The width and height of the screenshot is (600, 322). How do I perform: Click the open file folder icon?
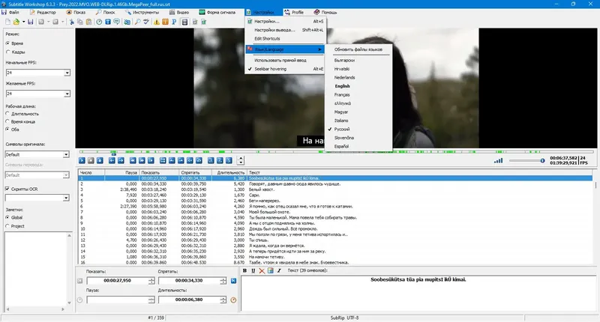point(16,22)
